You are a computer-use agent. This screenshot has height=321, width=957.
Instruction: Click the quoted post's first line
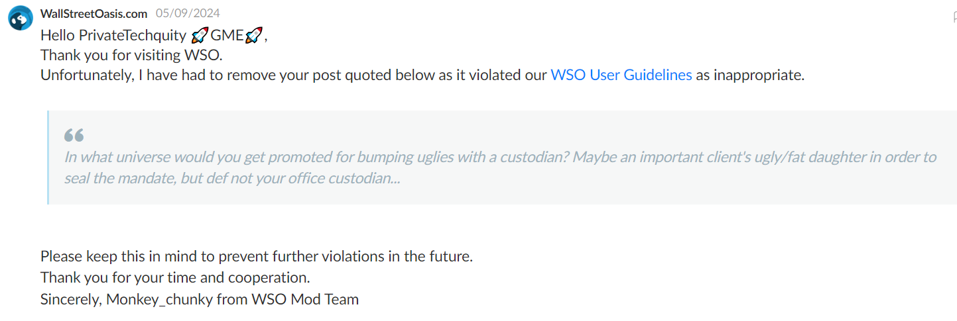(500, 157)
